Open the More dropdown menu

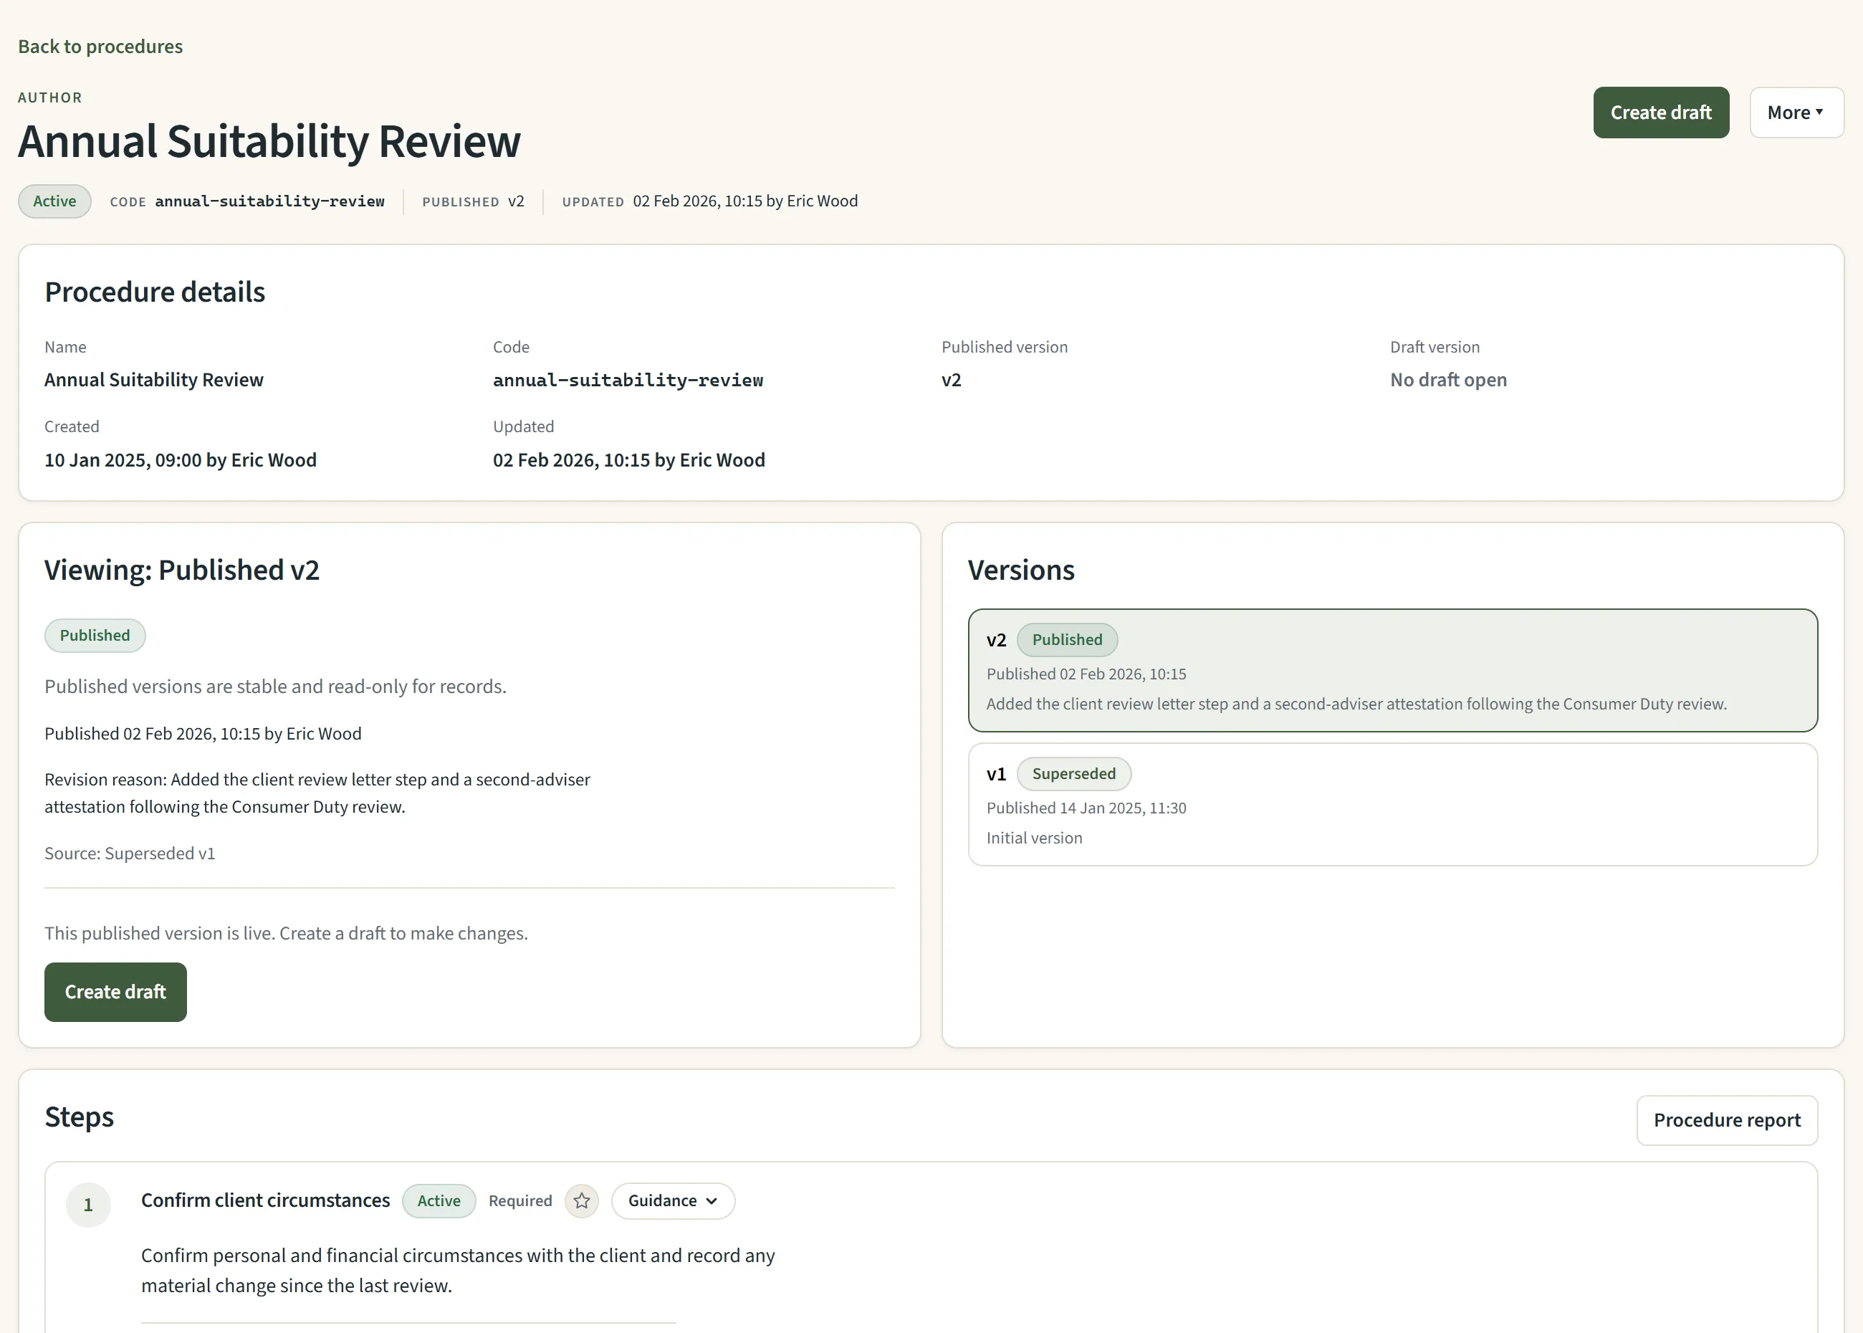[1796, 113]
